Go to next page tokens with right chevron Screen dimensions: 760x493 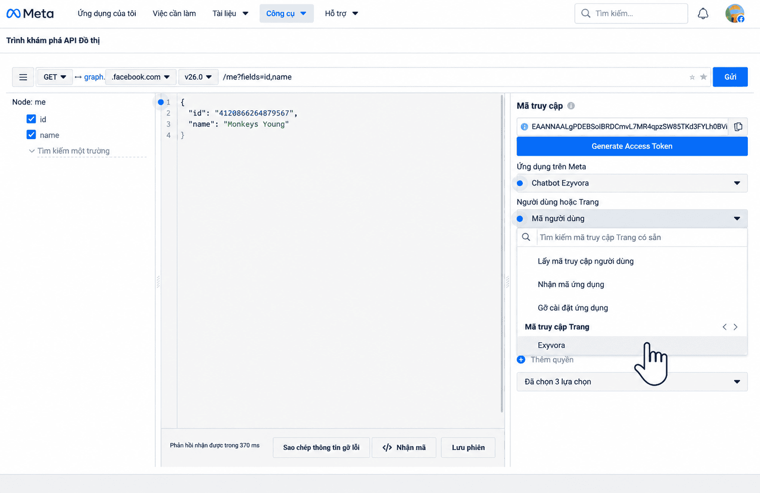coord(736,327)
